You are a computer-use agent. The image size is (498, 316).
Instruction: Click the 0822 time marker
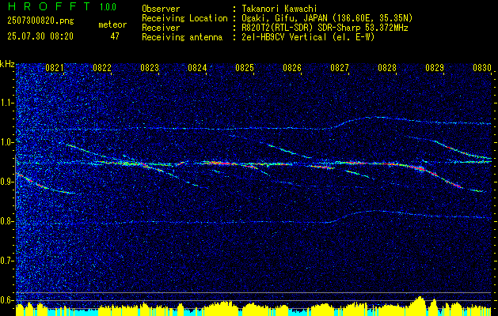tap(102, 68)
